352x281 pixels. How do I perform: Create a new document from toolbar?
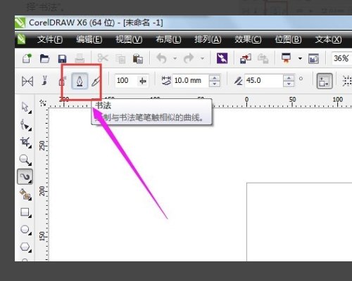tap(27, 58)
